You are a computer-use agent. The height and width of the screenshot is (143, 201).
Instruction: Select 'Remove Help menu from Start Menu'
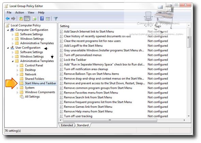pos(88,111)
